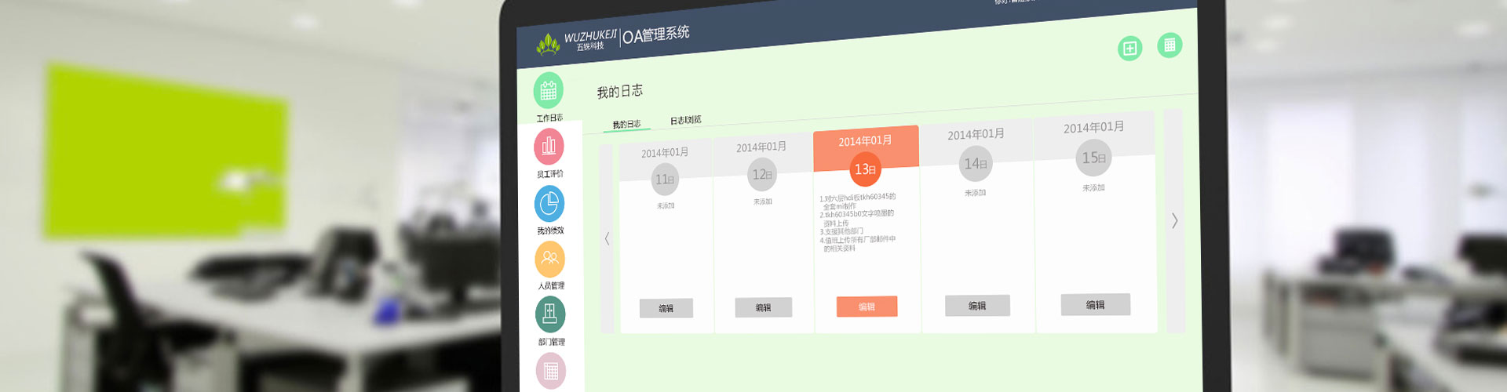Click the green plus-box icon in header
Image resolution: width=1507 pixels, height=392 pixels.
(x=1129, y=49)
